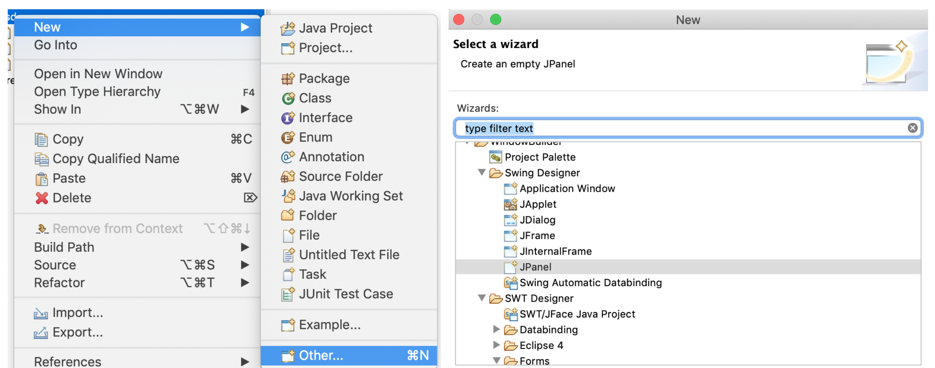Viewport: 935px width, 368px height.
Task: Click the Copy Qualified Name icon
Action: (x=41, y=159)
